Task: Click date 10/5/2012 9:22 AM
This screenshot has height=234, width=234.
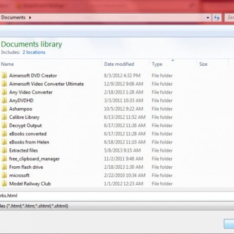Action: (x=123, y=109)
